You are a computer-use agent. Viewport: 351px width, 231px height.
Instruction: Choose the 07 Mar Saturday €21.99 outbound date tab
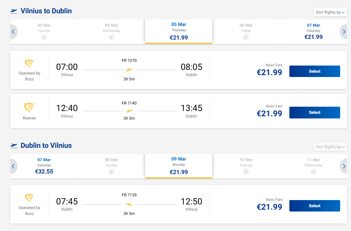click(x=314, y=32)
